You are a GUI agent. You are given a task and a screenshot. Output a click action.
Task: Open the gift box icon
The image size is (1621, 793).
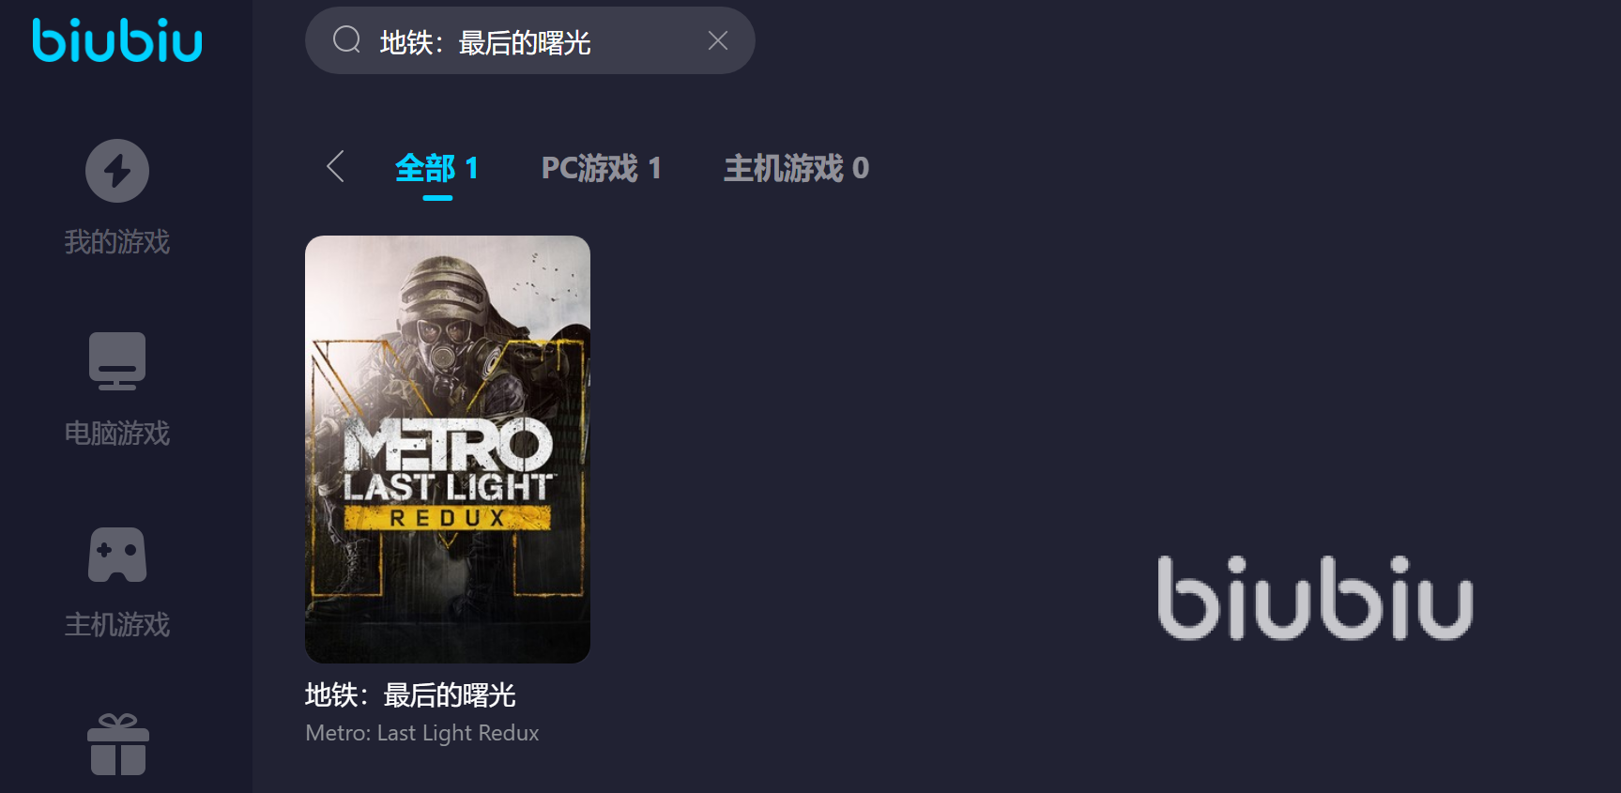click(x=118, y=745)
